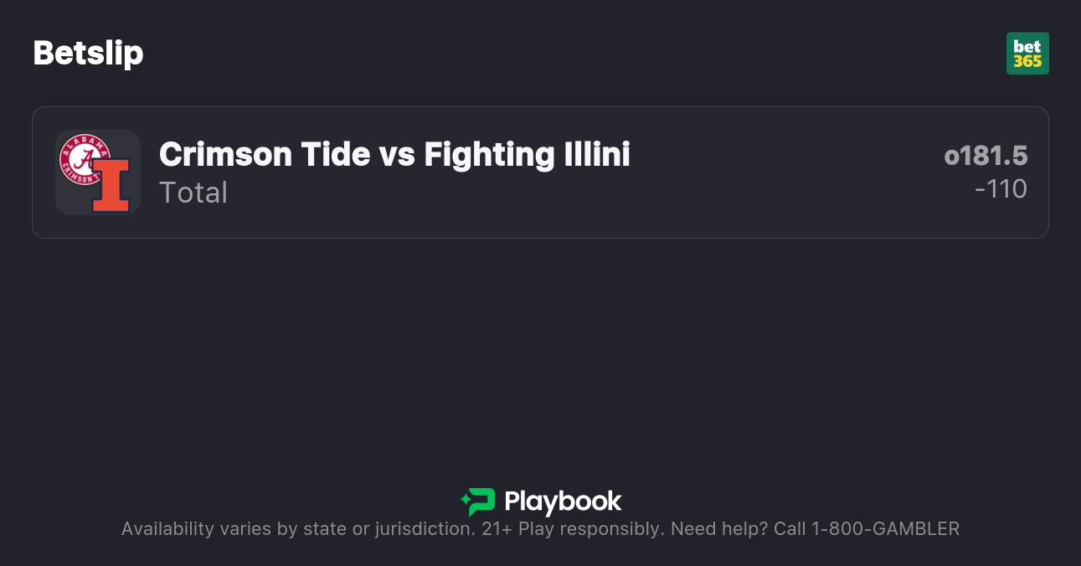
Task: Click the Total bet type label
Action: tap(193, 193)
